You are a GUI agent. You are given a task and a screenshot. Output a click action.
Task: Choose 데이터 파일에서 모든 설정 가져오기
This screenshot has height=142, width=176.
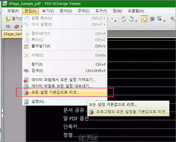[65, 80]
